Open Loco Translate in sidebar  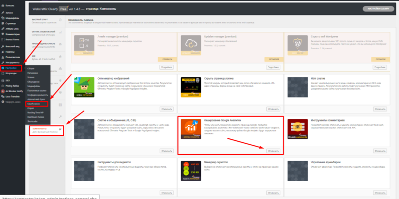12,97
